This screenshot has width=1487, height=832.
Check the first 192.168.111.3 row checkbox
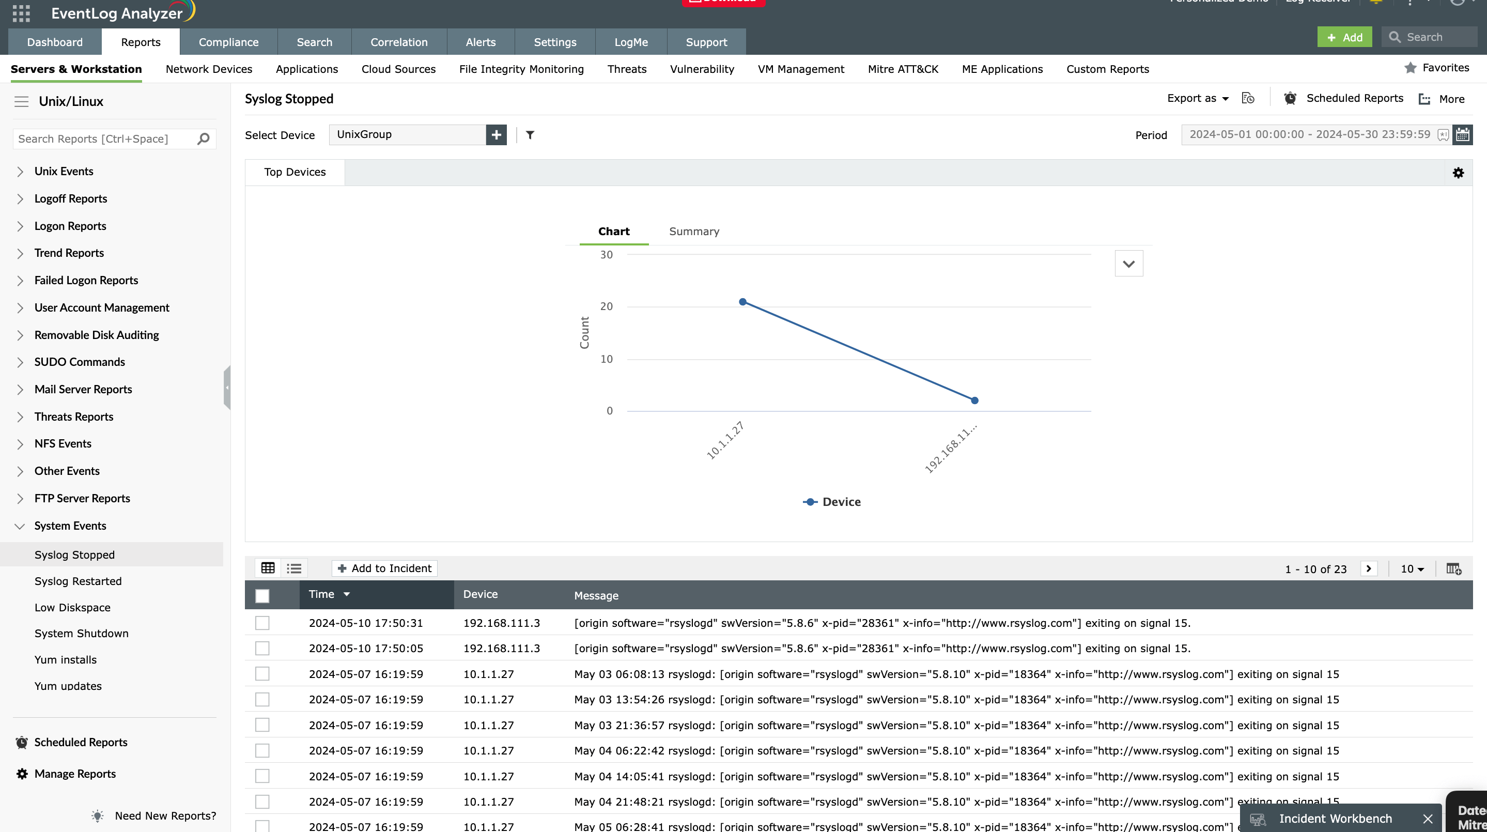(x=262, y=622)
